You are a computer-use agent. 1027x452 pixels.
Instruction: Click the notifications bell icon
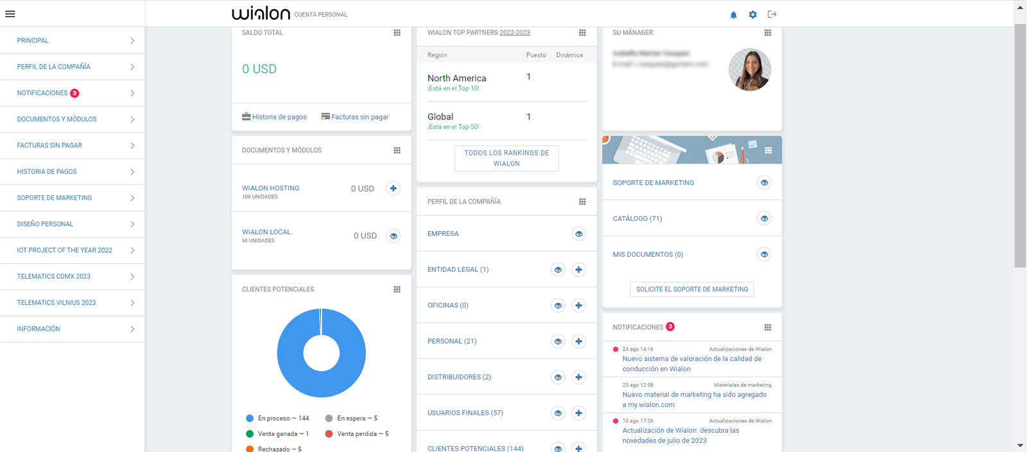(x=734, y=15)
